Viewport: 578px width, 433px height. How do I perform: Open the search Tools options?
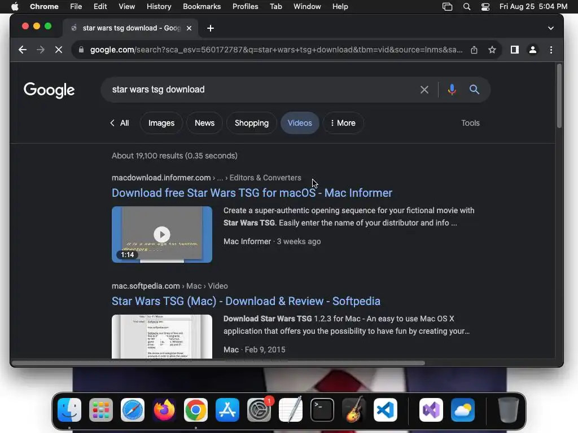point(470,123)
